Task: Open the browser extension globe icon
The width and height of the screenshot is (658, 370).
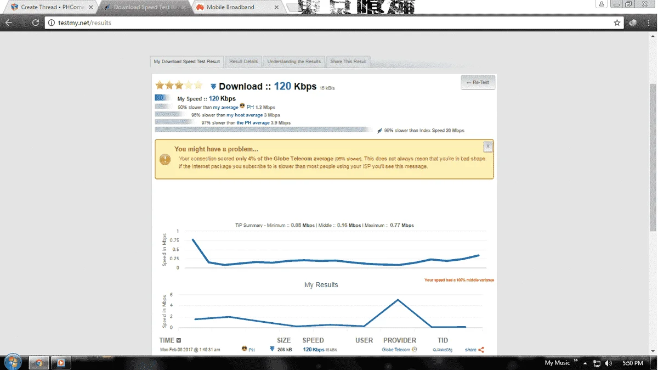Action: click(633, 23)
